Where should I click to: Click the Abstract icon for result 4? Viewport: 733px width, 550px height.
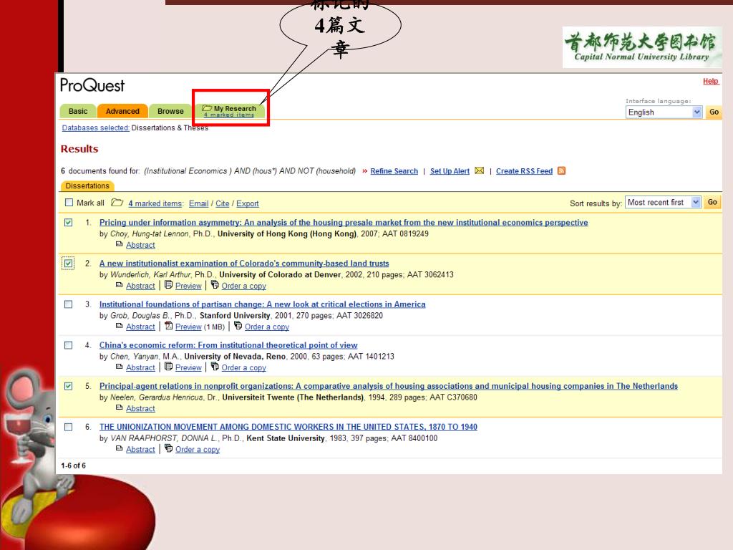(120, 367)
